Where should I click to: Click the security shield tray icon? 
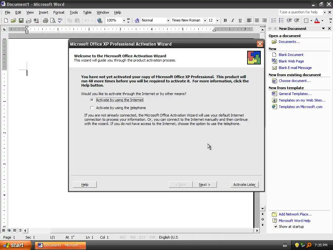pos(297,245)
